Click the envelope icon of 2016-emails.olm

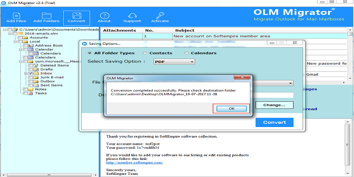(x=20, y=34)
